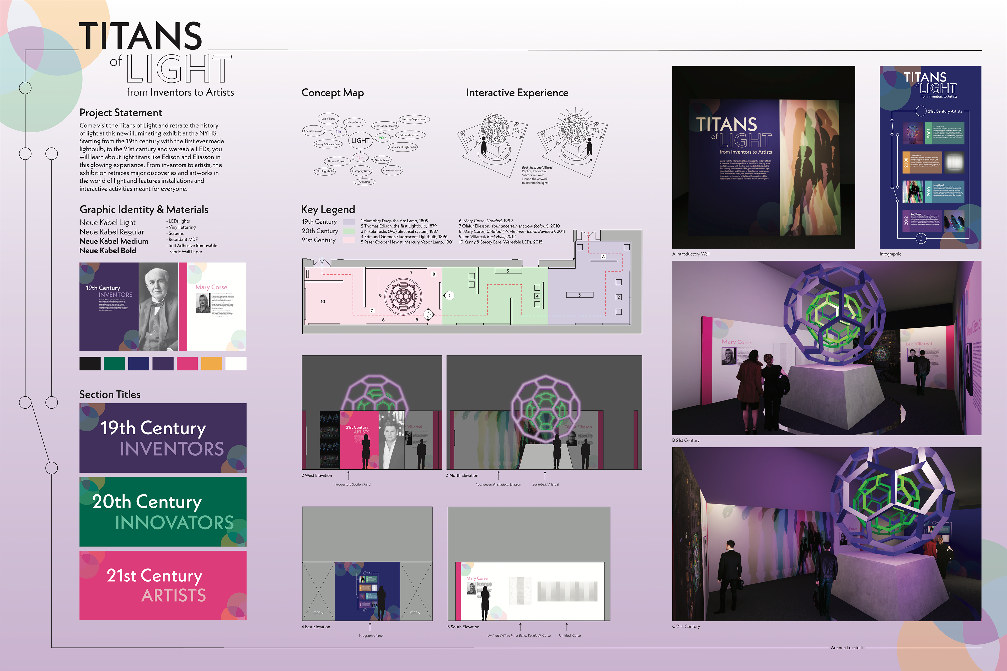
Task: Select the green palette swatch
Action: click(114, 364)
